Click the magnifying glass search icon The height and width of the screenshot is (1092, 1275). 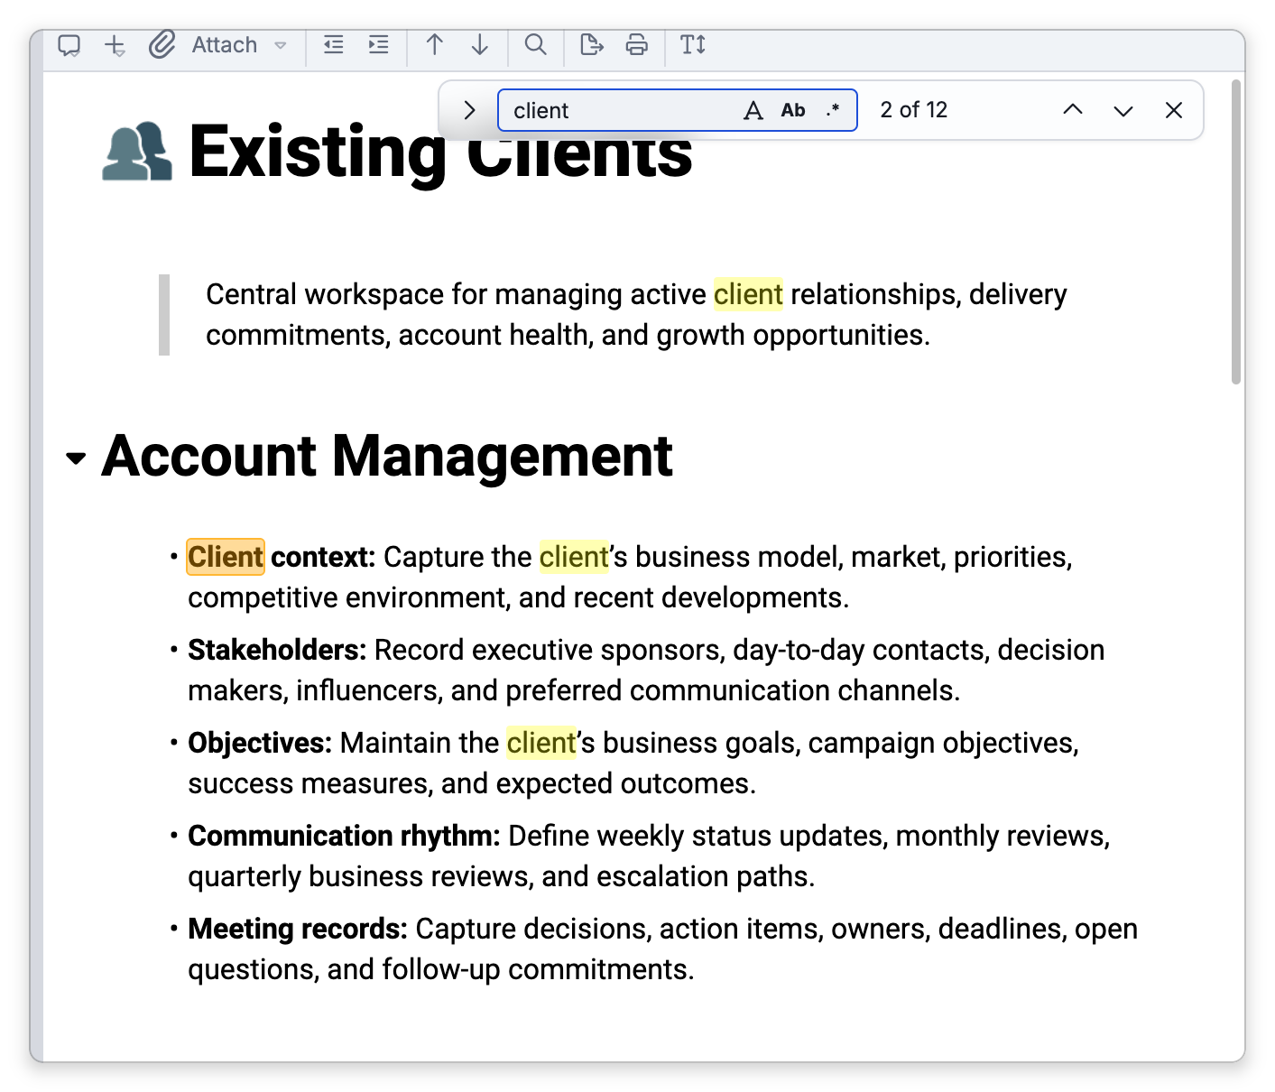pos(536,44)
